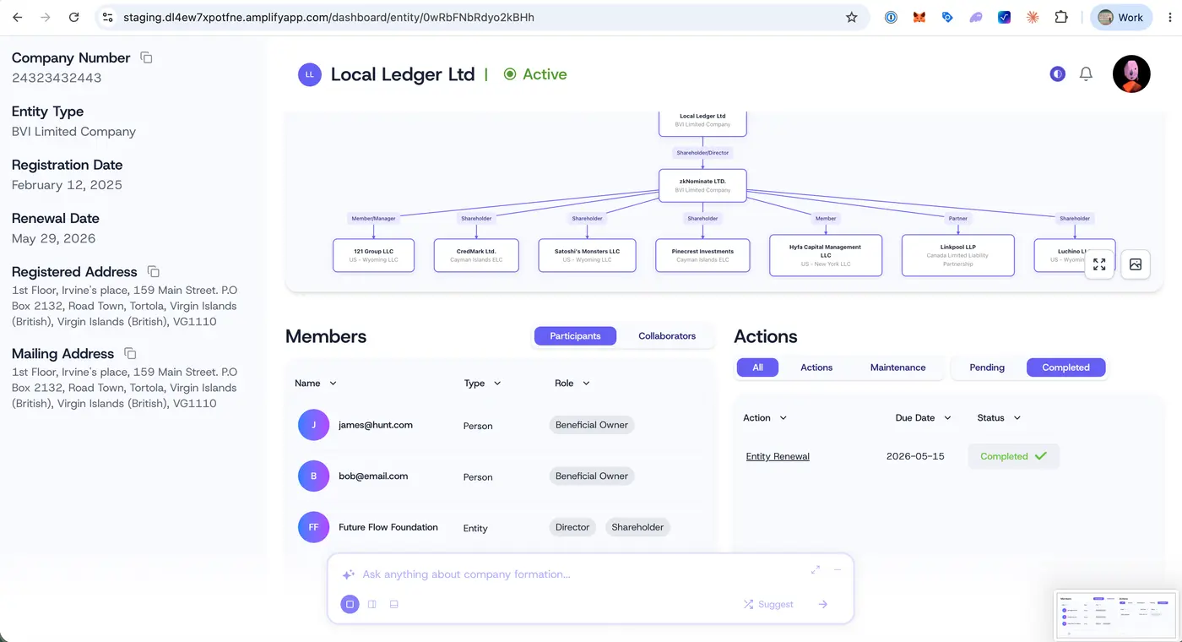1182x642 pixels.
Task: Select the floating chat layout icon
Action: (x=350, y=604)
